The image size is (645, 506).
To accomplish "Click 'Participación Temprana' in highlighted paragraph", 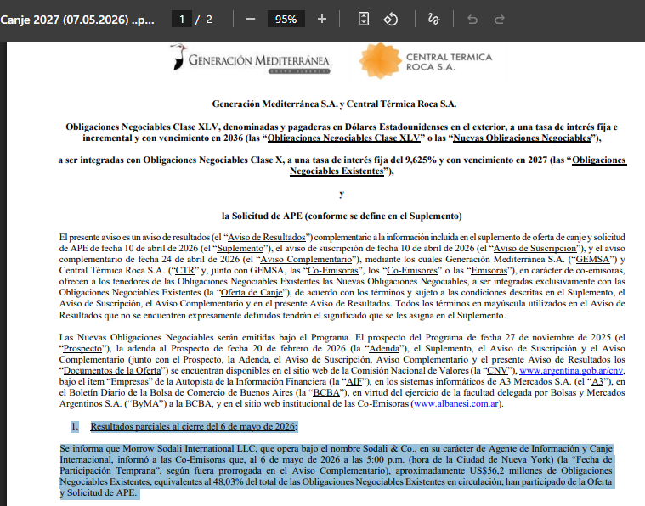I will coord(107,470).
